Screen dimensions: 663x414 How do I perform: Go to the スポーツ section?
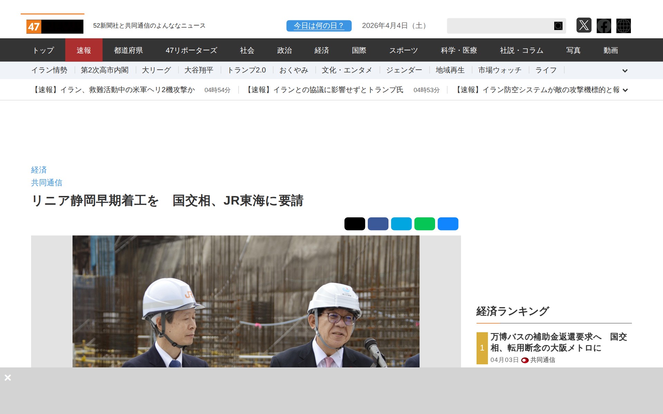[403, 50]
